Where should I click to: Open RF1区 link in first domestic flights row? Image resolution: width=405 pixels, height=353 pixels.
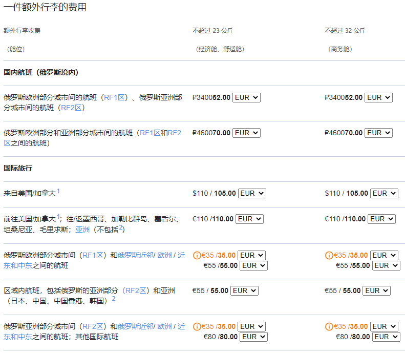(x=116, y=97)
